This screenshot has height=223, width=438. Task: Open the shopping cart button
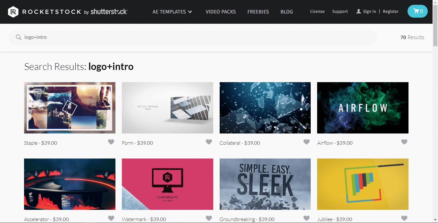click(417, 11)
